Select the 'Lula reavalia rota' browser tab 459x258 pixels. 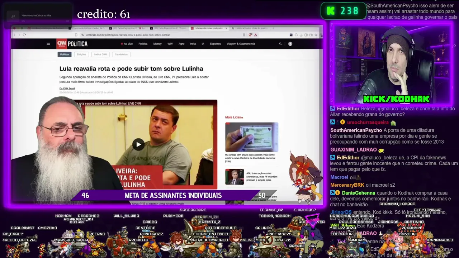(x=209, y=28)
